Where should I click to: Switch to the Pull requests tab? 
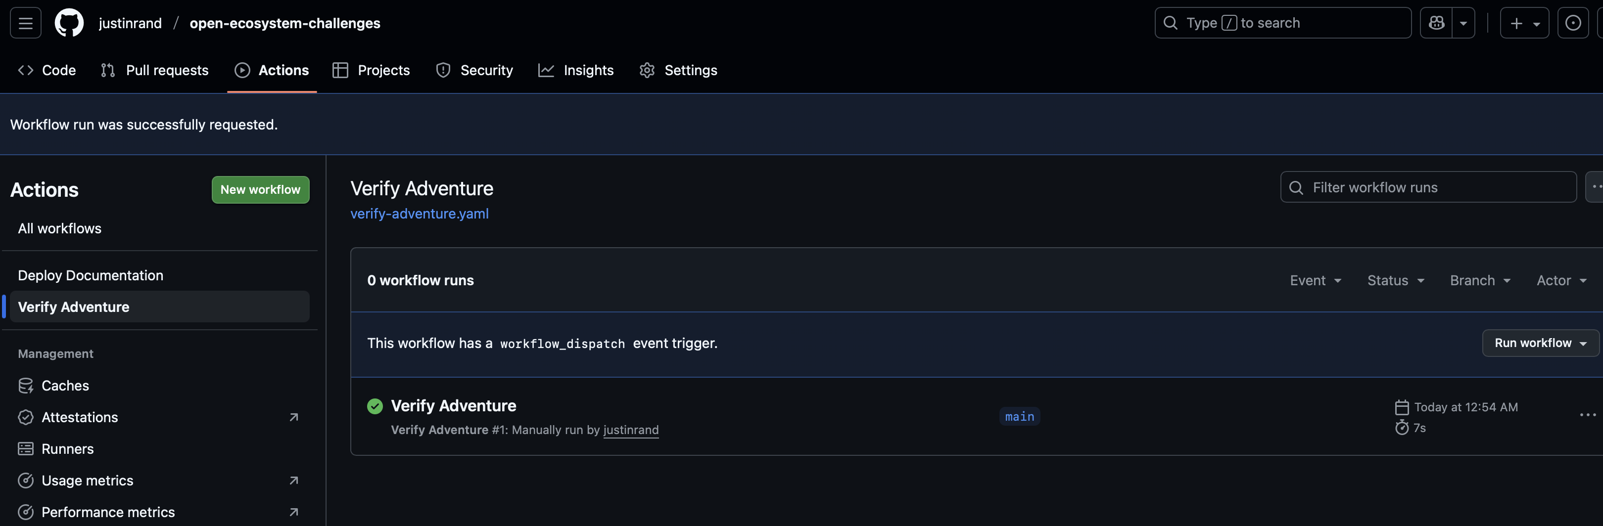[x=155, y=70]
